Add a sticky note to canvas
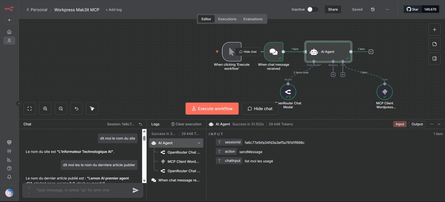The image size is (445, 202). (434, 44)
